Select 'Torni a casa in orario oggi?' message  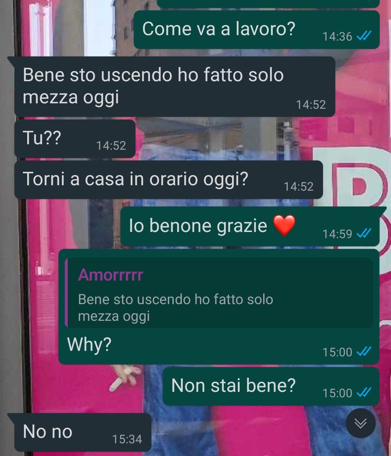click(168, 180)
